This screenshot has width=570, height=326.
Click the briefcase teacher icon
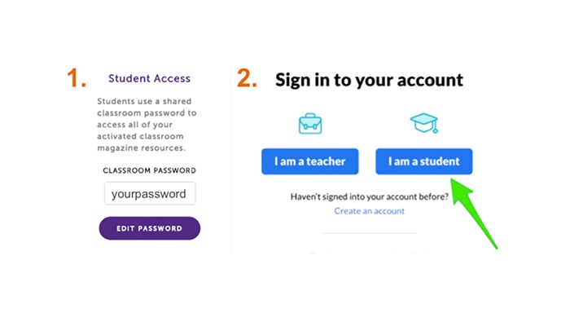tap(309, 124)
